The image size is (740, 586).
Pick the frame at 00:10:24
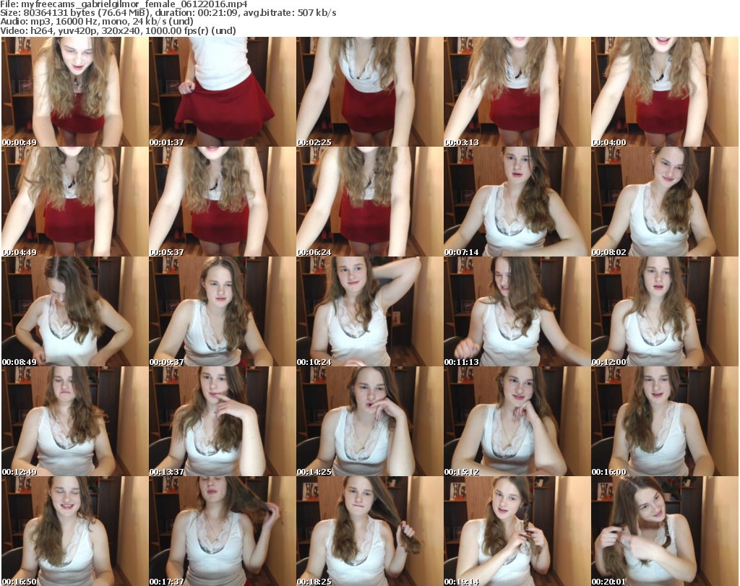[x=370, y=311]
